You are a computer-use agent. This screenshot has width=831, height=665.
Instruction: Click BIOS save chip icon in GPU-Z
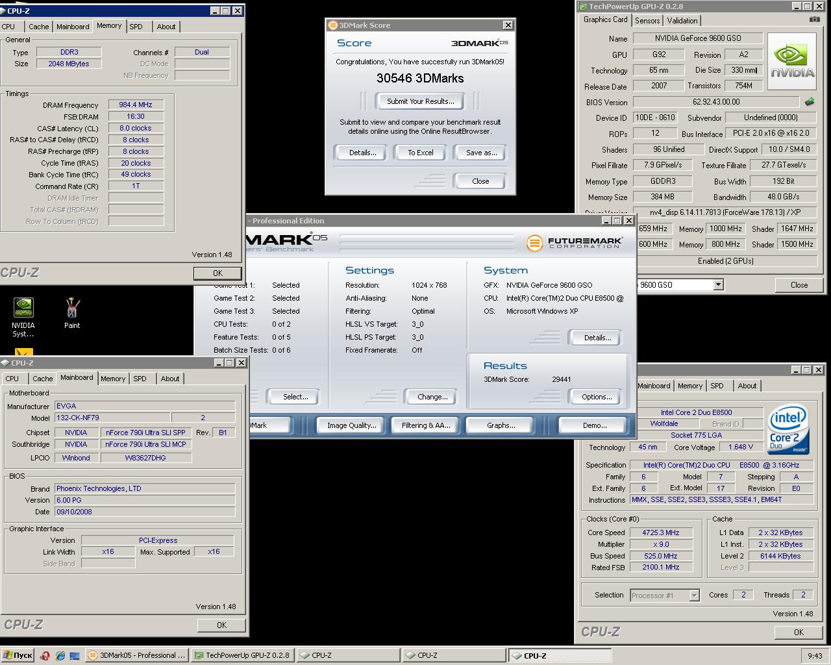(x=810, y=102)
